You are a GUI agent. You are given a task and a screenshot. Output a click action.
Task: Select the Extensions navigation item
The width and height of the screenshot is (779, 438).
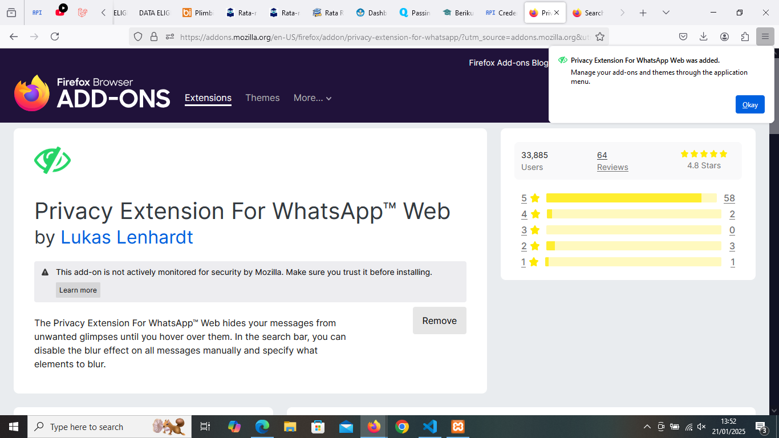(208, 98)
